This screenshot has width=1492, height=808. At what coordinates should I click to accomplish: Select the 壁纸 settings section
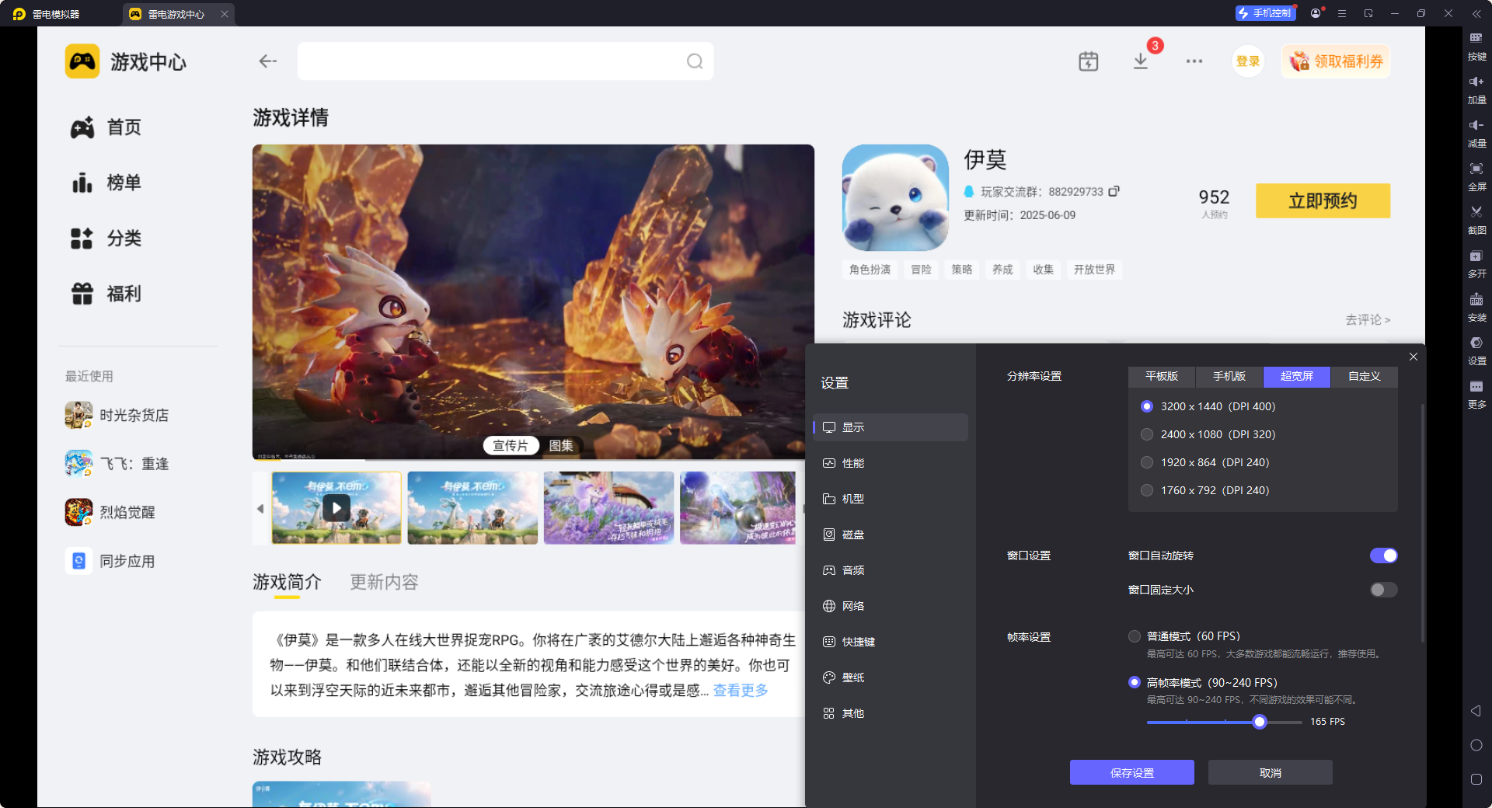pyautogui.click(x=852, y=677)
